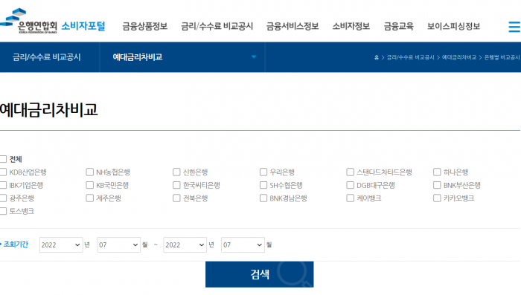Open the top 금리/수수료 비교공시 menu

(x=217, y=26)
